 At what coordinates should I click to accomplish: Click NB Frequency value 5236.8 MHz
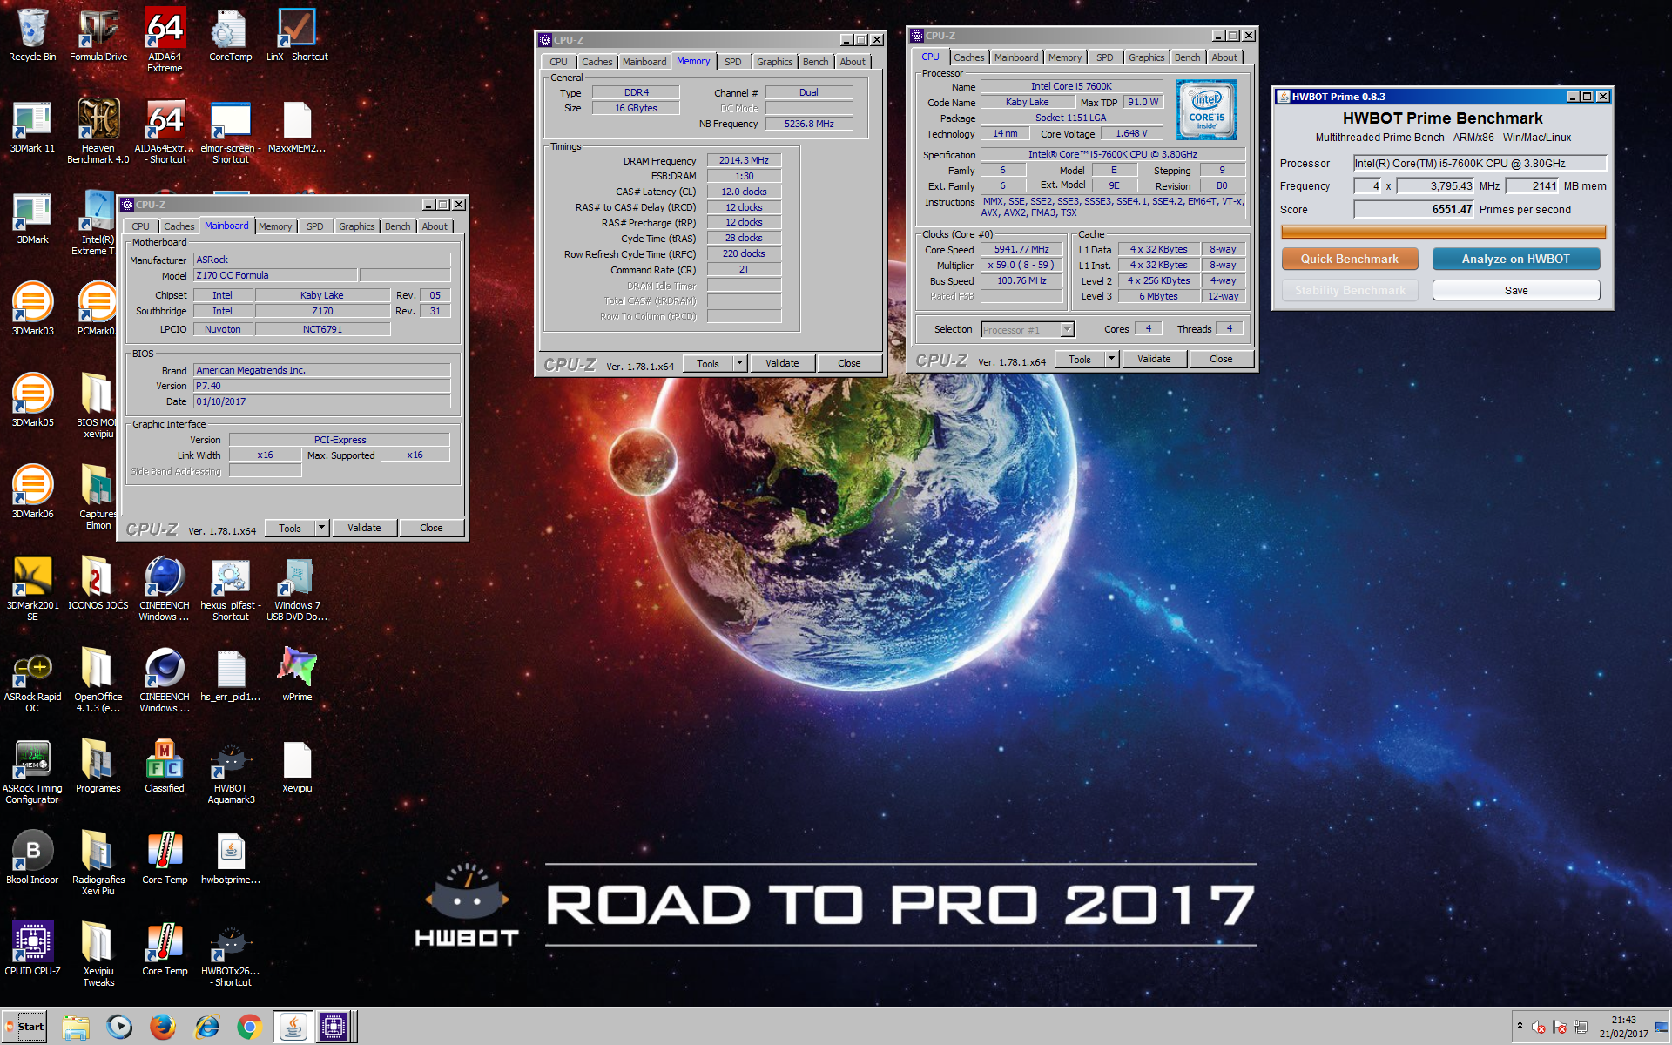(809, 124)
